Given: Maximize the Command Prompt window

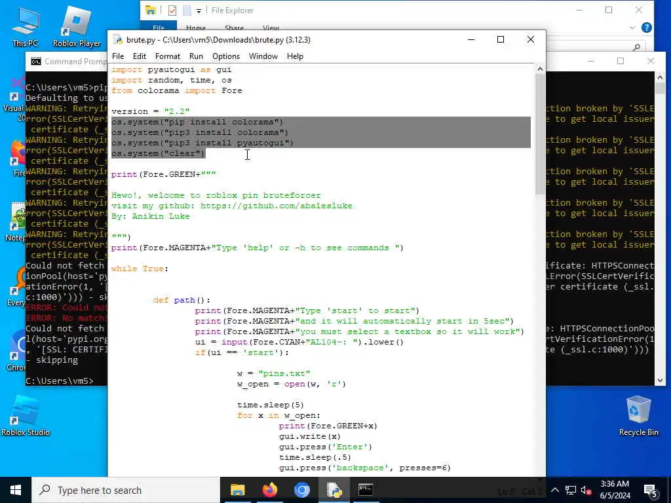Looking at the screenshot, I should pos(620,61).
